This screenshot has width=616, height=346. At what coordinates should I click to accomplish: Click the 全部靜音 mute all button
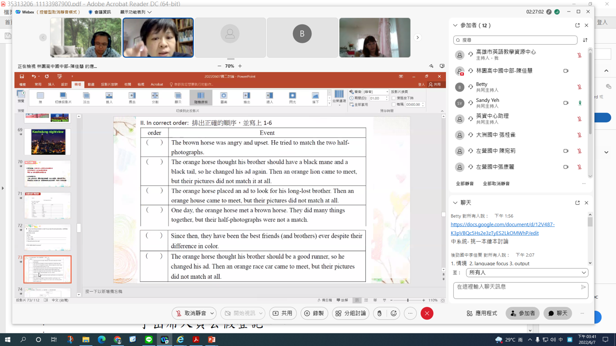tap(465, 184)
